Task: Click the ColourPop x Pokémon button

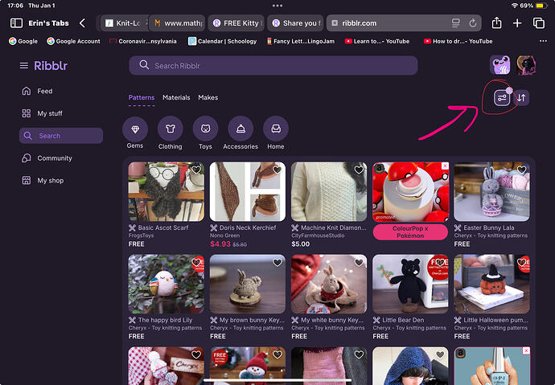Action: 410,232
